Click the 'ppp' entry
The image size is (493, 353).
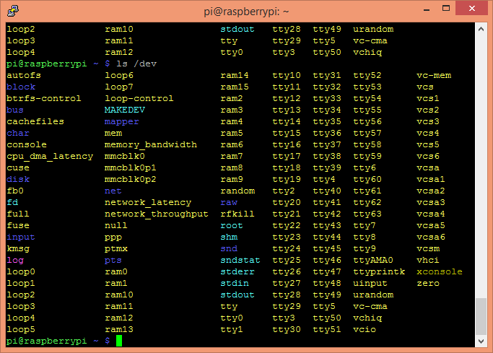113,238
